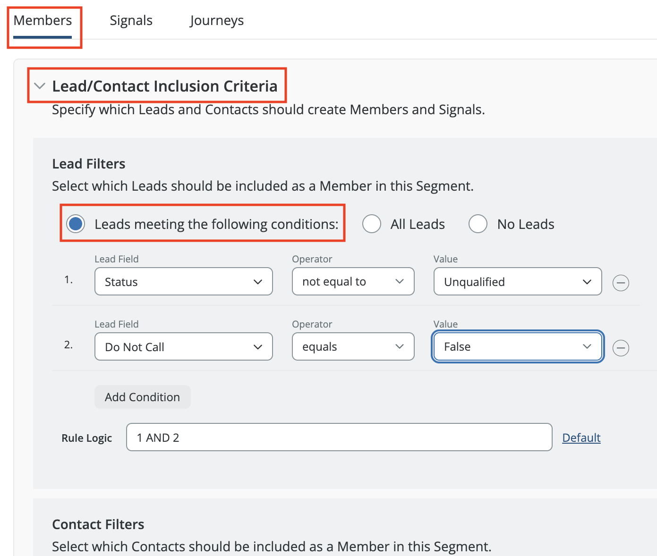Click the Lead Filters heading
657x556 pixels.
[x=88, y=164]
